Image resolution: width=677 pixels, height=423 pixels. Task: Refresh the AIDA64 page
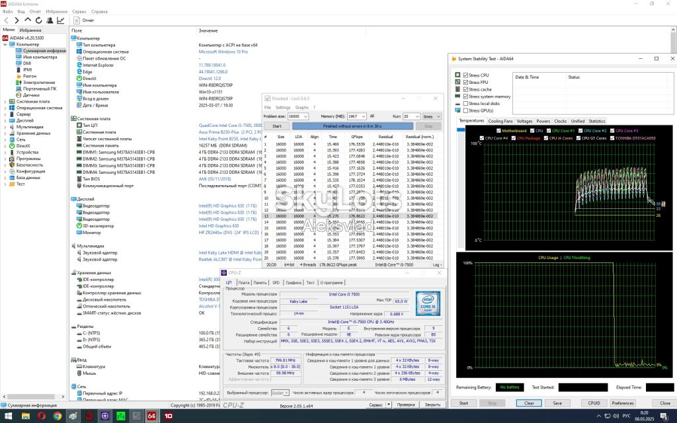coord(39,20)
